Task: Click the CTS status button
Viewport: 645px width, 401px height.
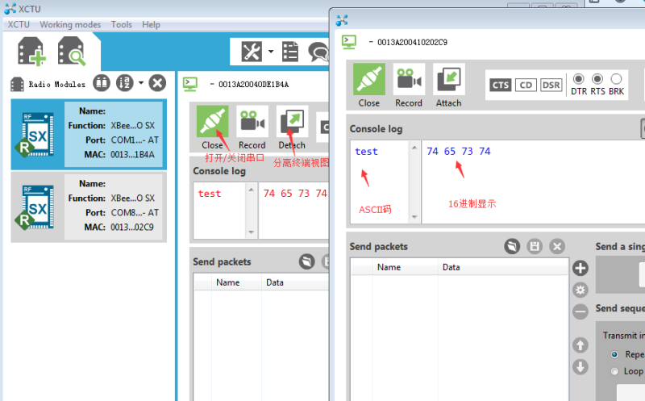Action: tap(500, 86)
